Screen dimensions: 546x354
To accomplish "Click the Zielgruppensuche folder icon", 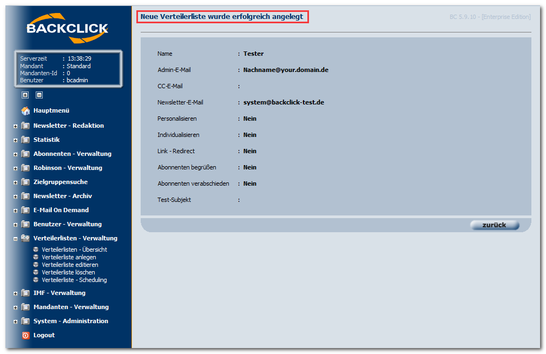I will (25, 182).
